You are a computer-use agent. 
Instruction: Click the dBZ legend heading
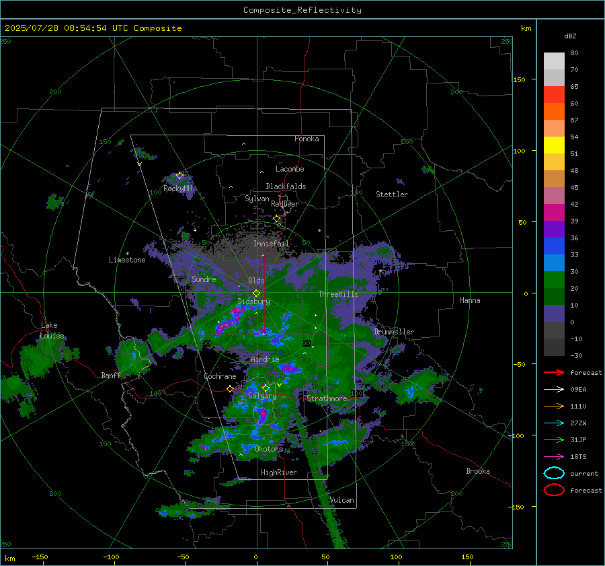tap(570, 36)
